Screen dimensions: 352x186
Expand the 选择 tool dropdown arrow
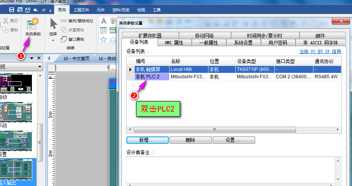[x=53, y=40]
